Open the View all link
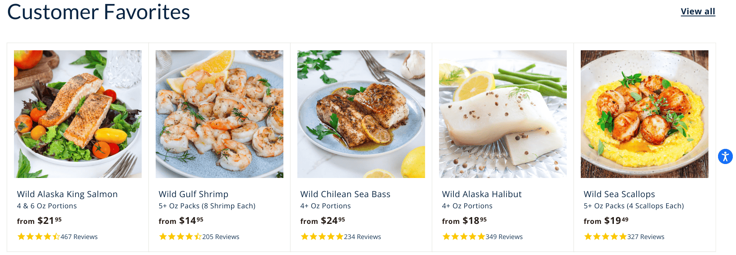This screenshot has height=255, width=736. coord(698,11)
